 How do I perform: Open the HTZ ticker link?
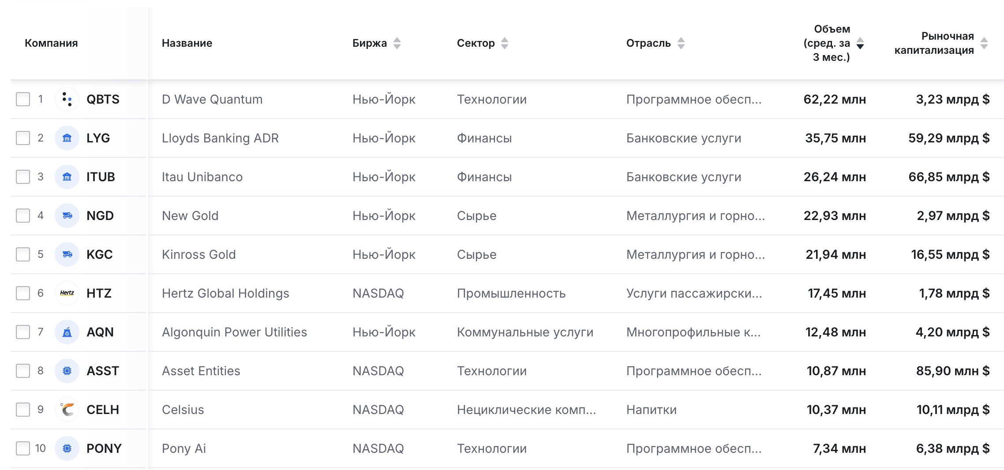tap(99, 293)
